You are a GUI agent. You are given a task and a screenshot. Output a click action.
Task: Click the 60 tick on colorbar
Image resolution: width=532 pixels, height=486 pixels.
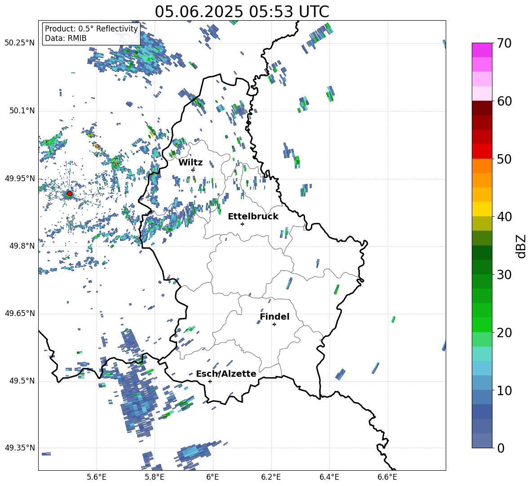tap(504, 101)
